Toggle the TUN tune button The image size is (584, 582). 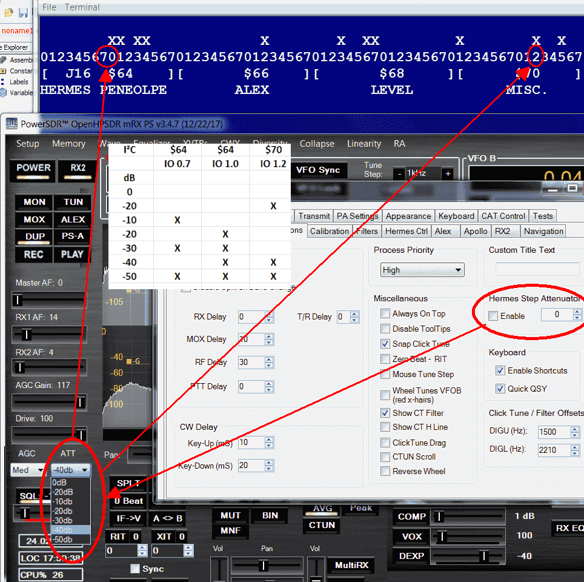coord(73,202)
